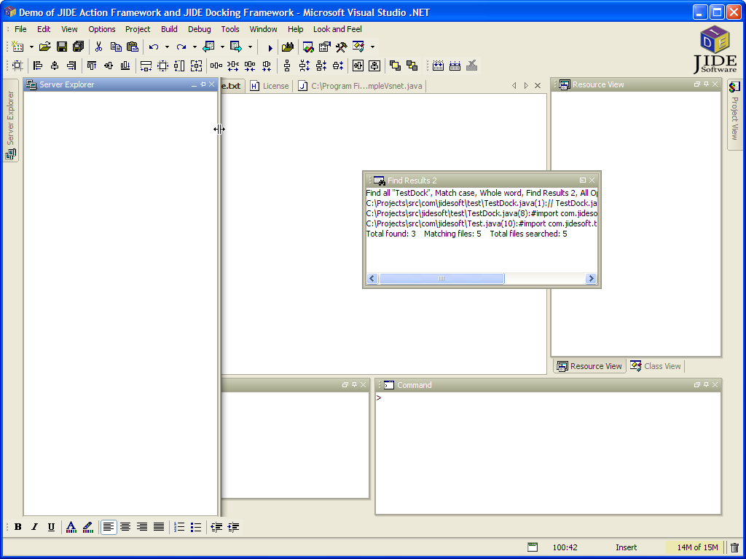
Task: Open the New Project dropdown arrow
Action: coord(31,47)
